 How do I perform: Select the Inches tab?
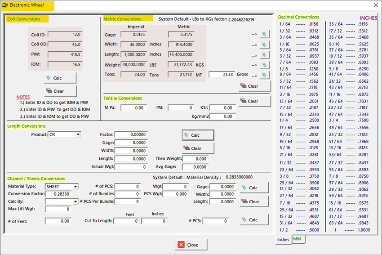[x=283, y=239]
